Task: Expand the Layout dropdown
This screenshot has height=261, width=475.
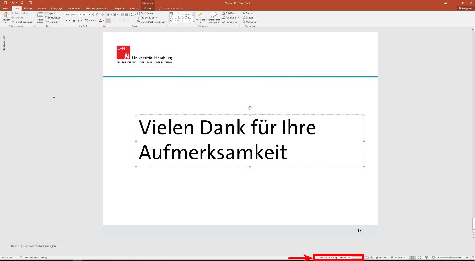Action: 51,13
